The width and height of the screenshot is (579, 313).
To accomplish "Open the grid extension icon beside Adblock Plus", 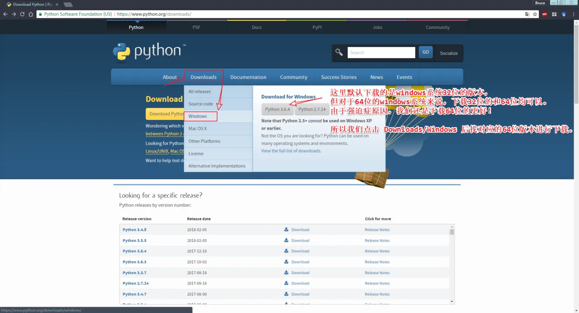I will point(554,14).
